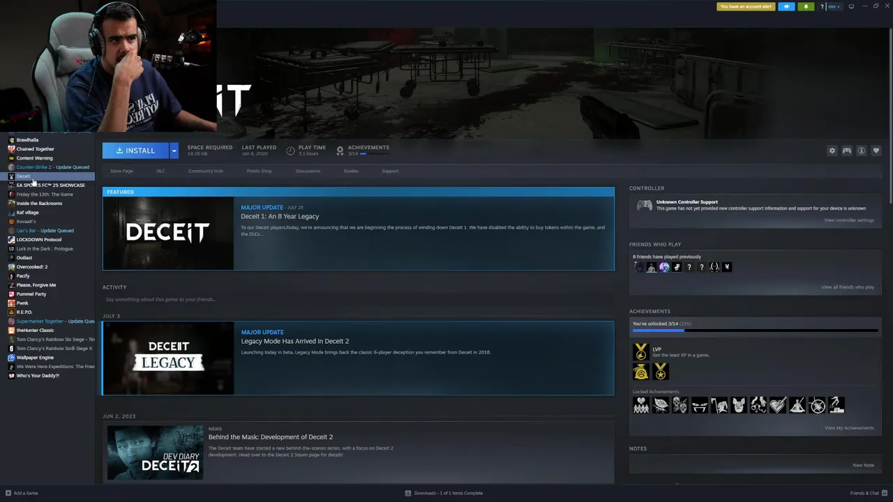The image size is (893, 502).
Task: Click the last friend avatar in friends row
Action: point(727,267)
